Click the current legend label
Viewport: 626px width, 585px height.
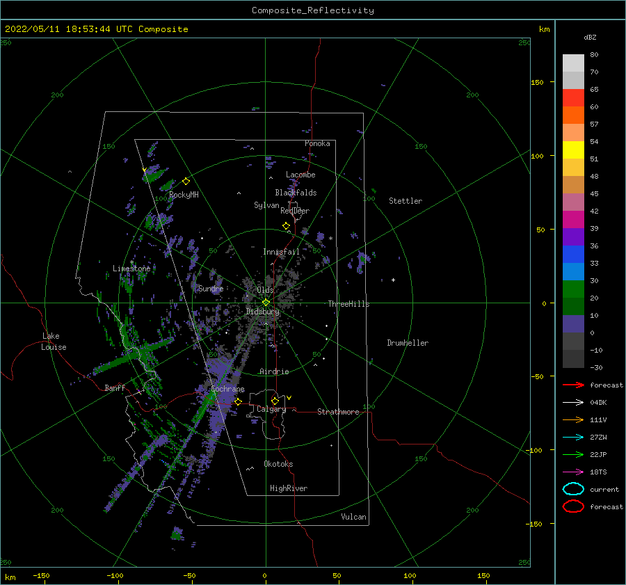604,489
